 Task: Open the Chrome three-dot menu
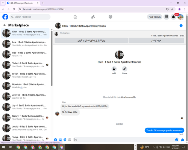(185, 9)
